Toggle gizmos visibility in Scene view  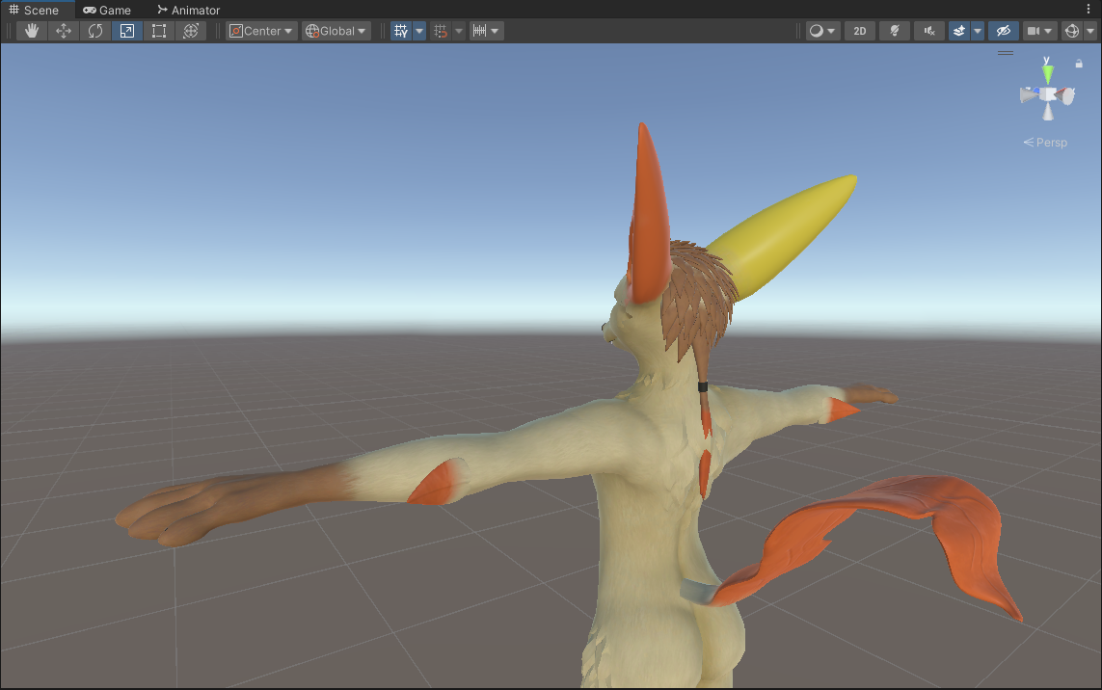(x=1071, y=31)
